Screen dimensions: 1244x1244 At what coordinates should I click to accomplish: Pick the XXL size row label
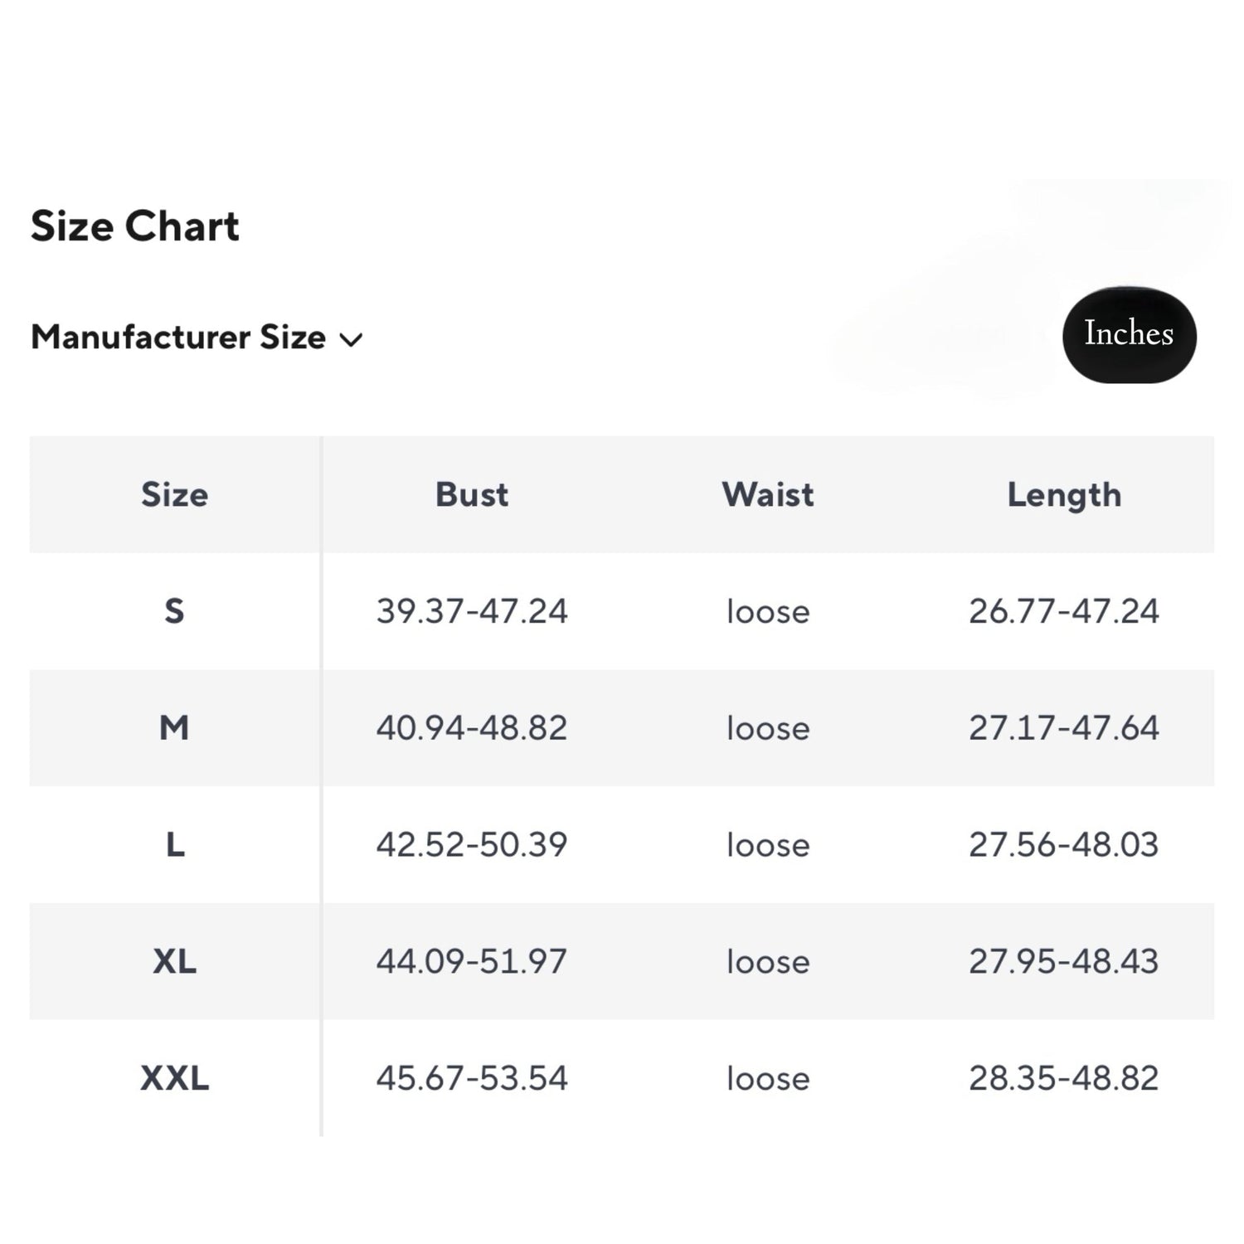click(x=174, y=1078)
